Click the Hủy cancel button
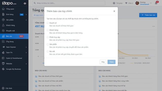The height and width of the screenshot is (91, 162). tap(103, 62)
